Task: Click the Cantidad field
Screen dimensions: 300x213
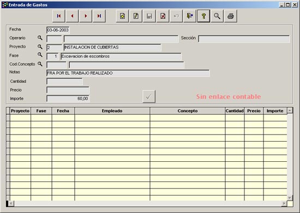Action: point(65,81)
